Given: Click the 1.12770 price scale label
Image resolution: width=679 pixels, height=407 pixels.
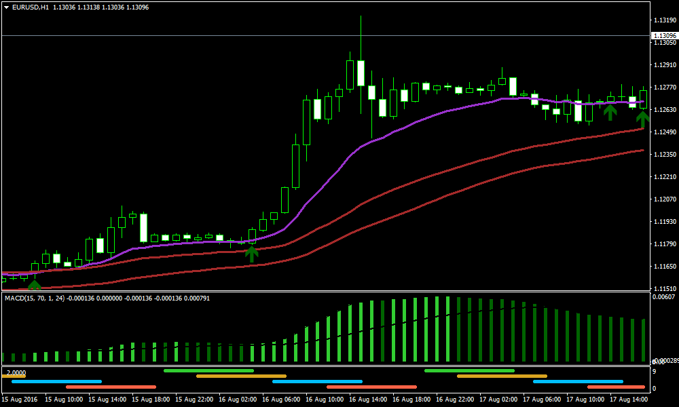Looking at the screenshot, I should tap(665, 88).
